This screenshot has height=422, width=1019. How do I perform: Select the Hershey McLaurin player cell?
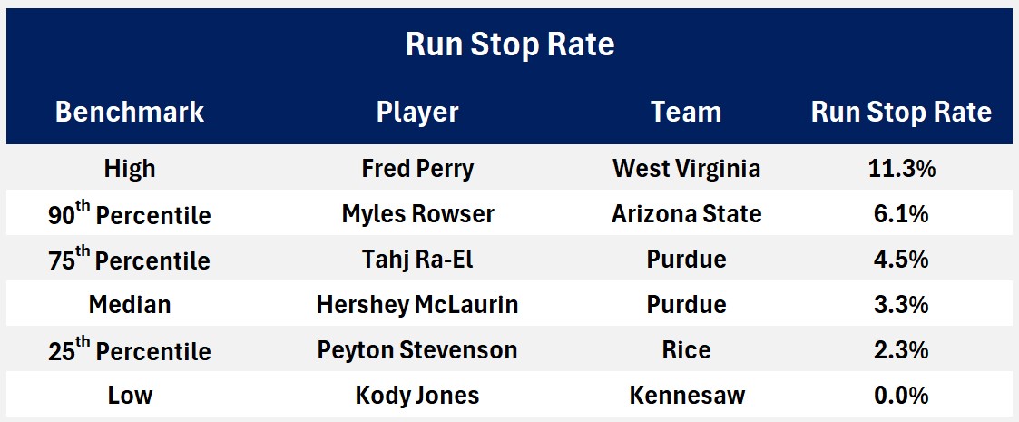(x=417, y=305)
